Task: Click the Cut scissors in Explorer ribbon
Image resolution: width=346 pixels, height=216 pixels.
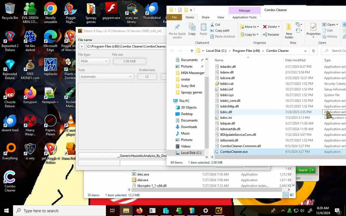Action: click(x=215, y=24)
